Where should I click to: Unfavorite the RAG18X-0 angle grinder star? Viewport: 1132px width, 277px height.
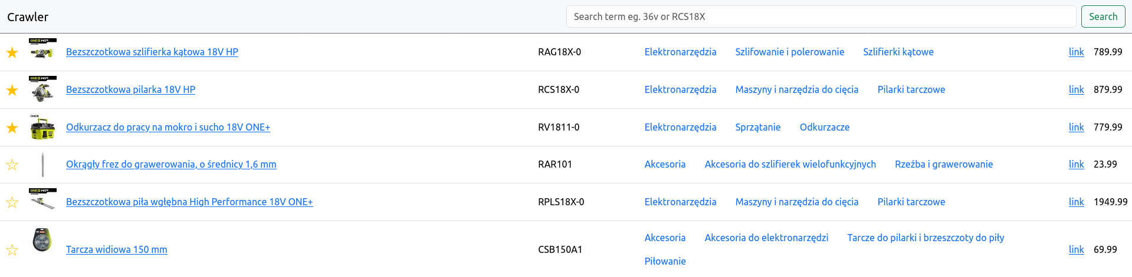tap(12, 52)
